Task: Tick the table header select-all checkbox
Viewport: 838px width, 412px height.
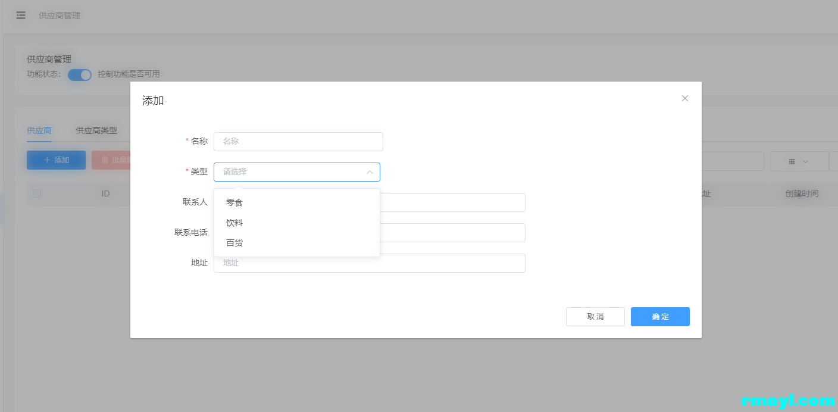Action: (37, 193)
